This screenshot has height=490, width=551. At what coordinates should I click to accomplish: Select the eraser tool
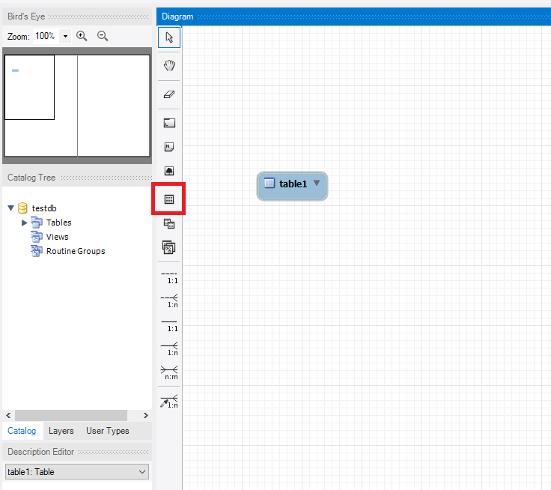[x=169, y=94]
